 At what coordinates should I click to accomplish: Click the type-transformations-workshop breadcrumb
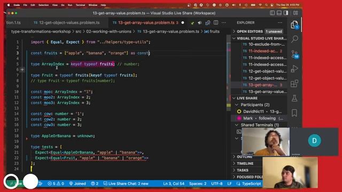[41, 31]
